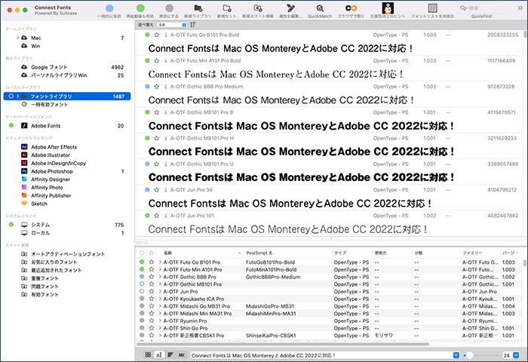Click the blue temporarily-activate circle in toolbar
The image size is (528, 362).
(109, 8)
